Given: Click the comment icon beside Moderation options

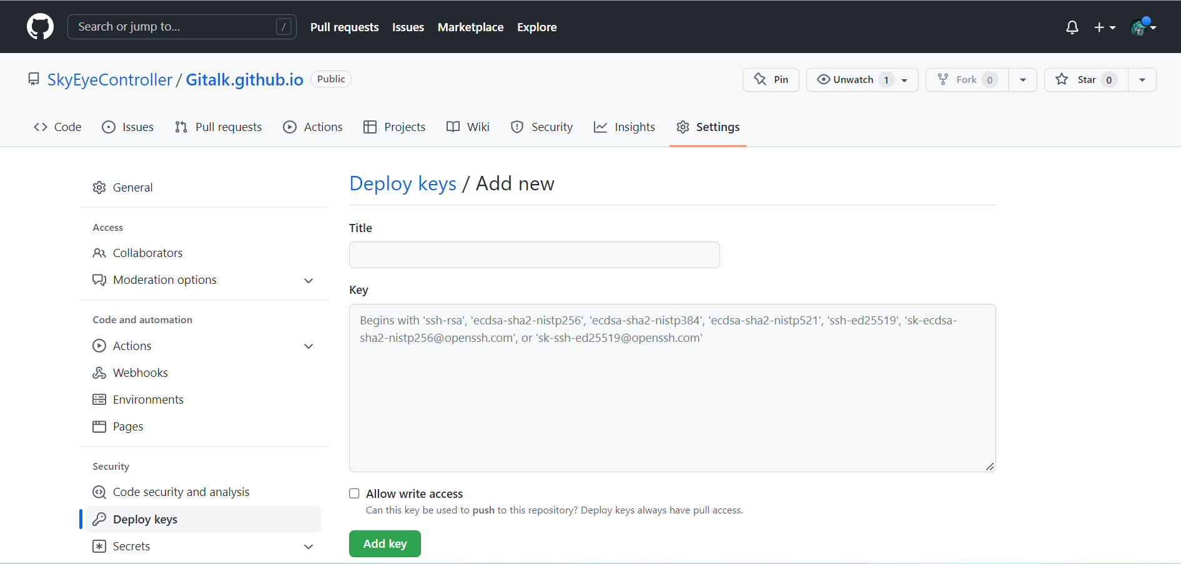Looking at the screenshot, I should click(99, 280).
